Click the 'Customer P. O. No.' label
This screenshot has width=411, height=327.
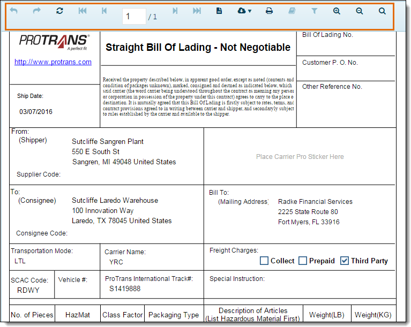tap(330, 63)
